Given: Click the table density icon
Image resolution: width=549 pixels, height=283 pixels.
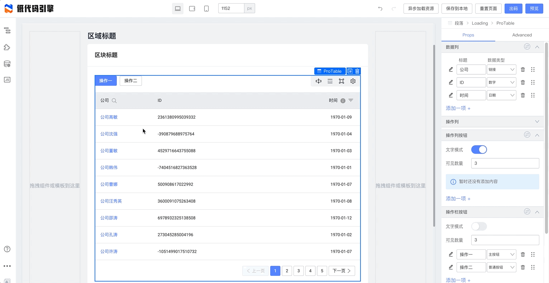Looking at the screenshot, I should [x=330, y=81].
